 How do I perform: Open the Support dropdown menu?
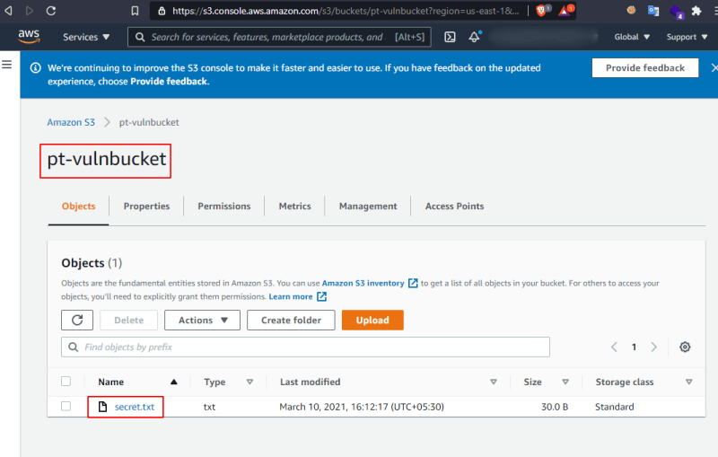click(687, 37)
